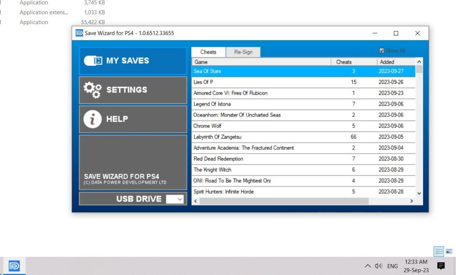The height and width of the screenshot is (275, 456).
Task: Click the volume speaker icon in tray
Action: point(378,266)
